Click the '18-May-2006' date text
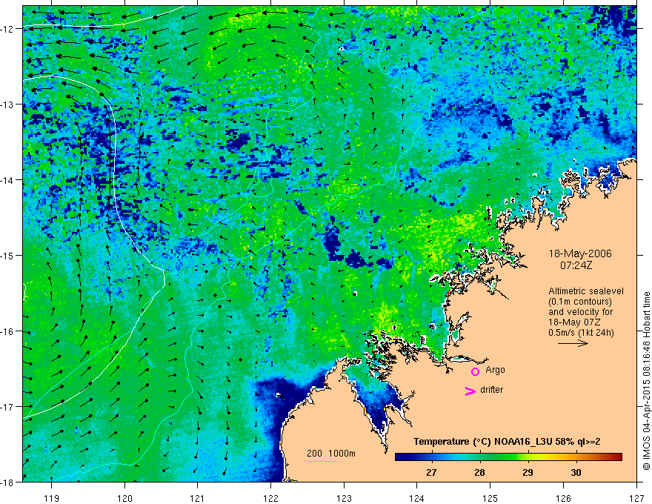This screenshot has width=652, height=504. point(580,253)
